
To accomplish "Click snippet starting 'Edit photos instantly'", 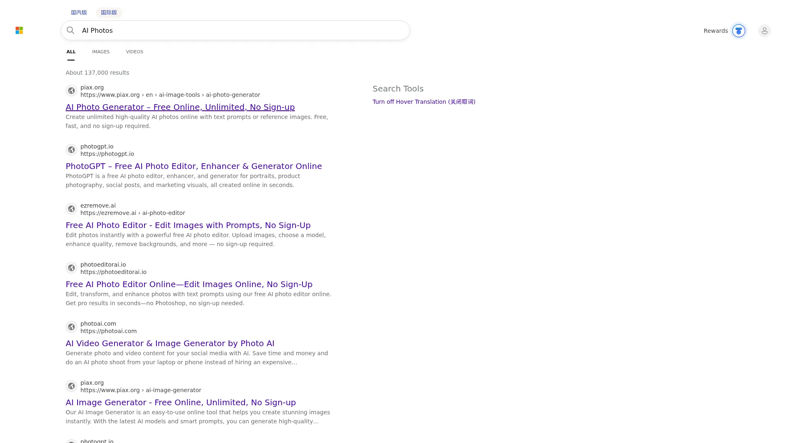I will click(195, 240).
